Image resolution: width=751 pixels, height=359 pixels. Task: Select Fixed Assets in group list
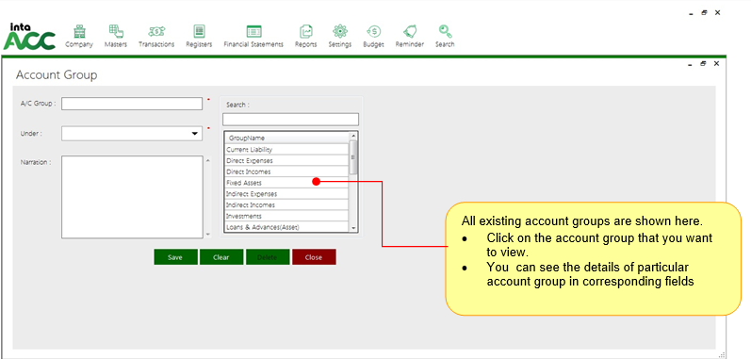(x=286, y=183)
